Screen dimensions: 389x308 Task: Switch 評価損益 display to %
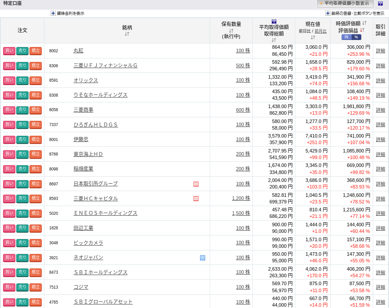coord(356,37)
